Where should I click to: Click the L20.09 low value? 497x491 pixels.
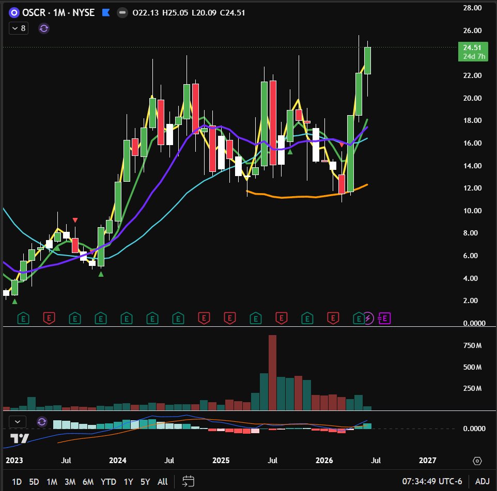(204, 13)
